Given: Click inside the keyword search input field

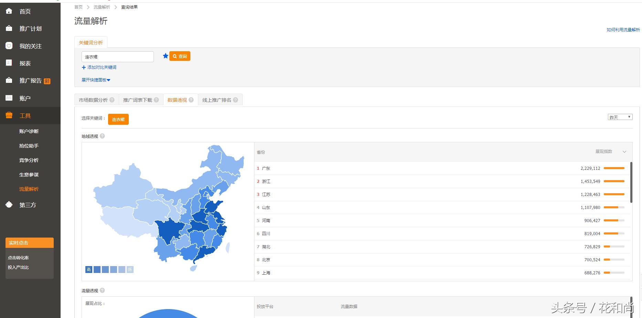Looking at the screenshot, I should 117,56.
